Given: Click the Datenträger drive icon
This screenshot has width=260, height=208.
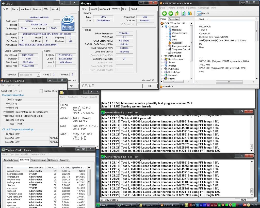Looking at the screenshot, I should click(x=166, y=72).
